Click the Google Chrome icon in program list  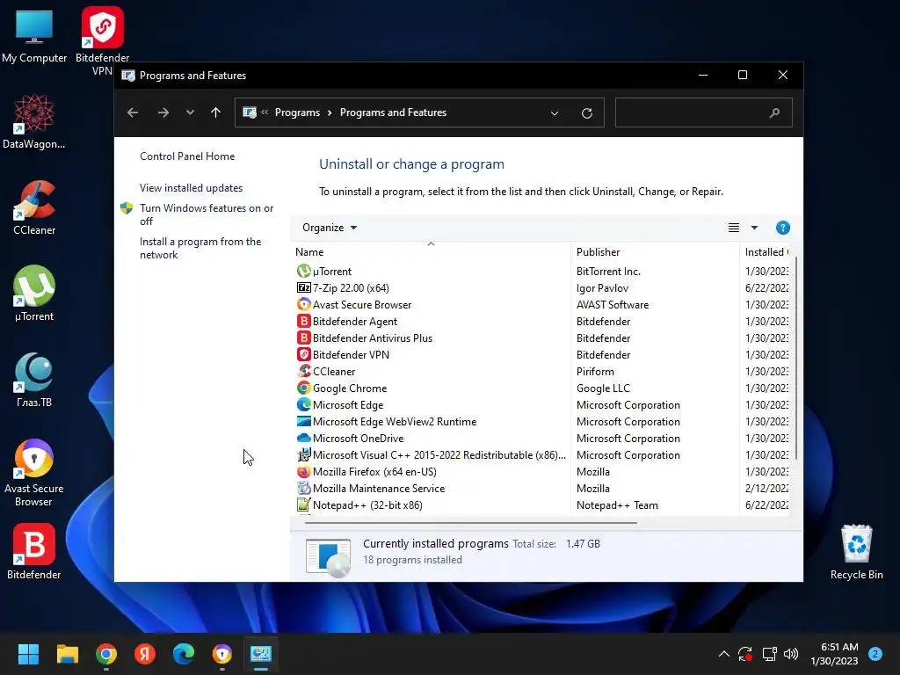[x=303, y=388]
